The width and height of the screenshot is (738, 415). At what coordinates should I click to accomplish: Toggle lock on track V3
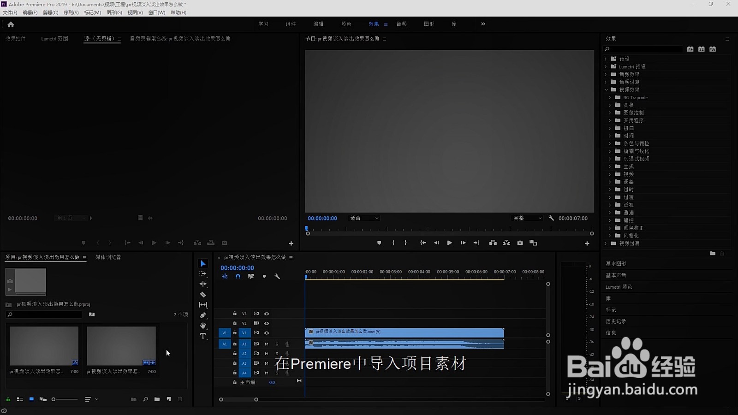(235, 314)
